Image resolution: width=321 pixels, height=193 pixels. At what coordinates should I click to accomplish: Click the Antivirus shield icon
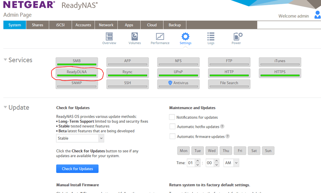tap(170, 83)
